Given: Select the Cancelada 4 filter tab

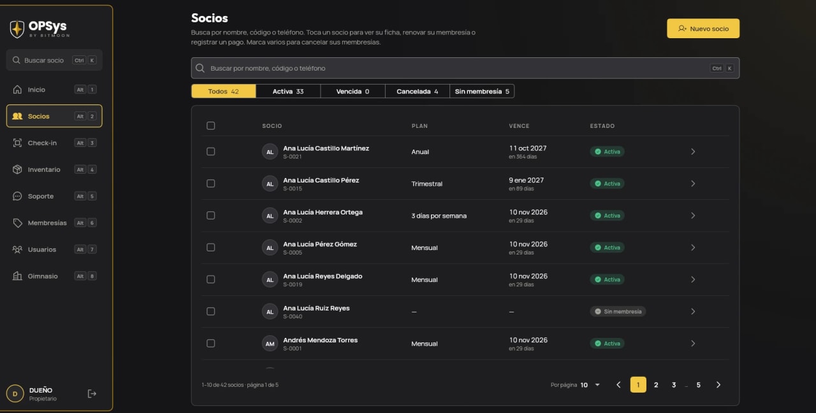Looking at the screenshot, I should pos(418,92).
